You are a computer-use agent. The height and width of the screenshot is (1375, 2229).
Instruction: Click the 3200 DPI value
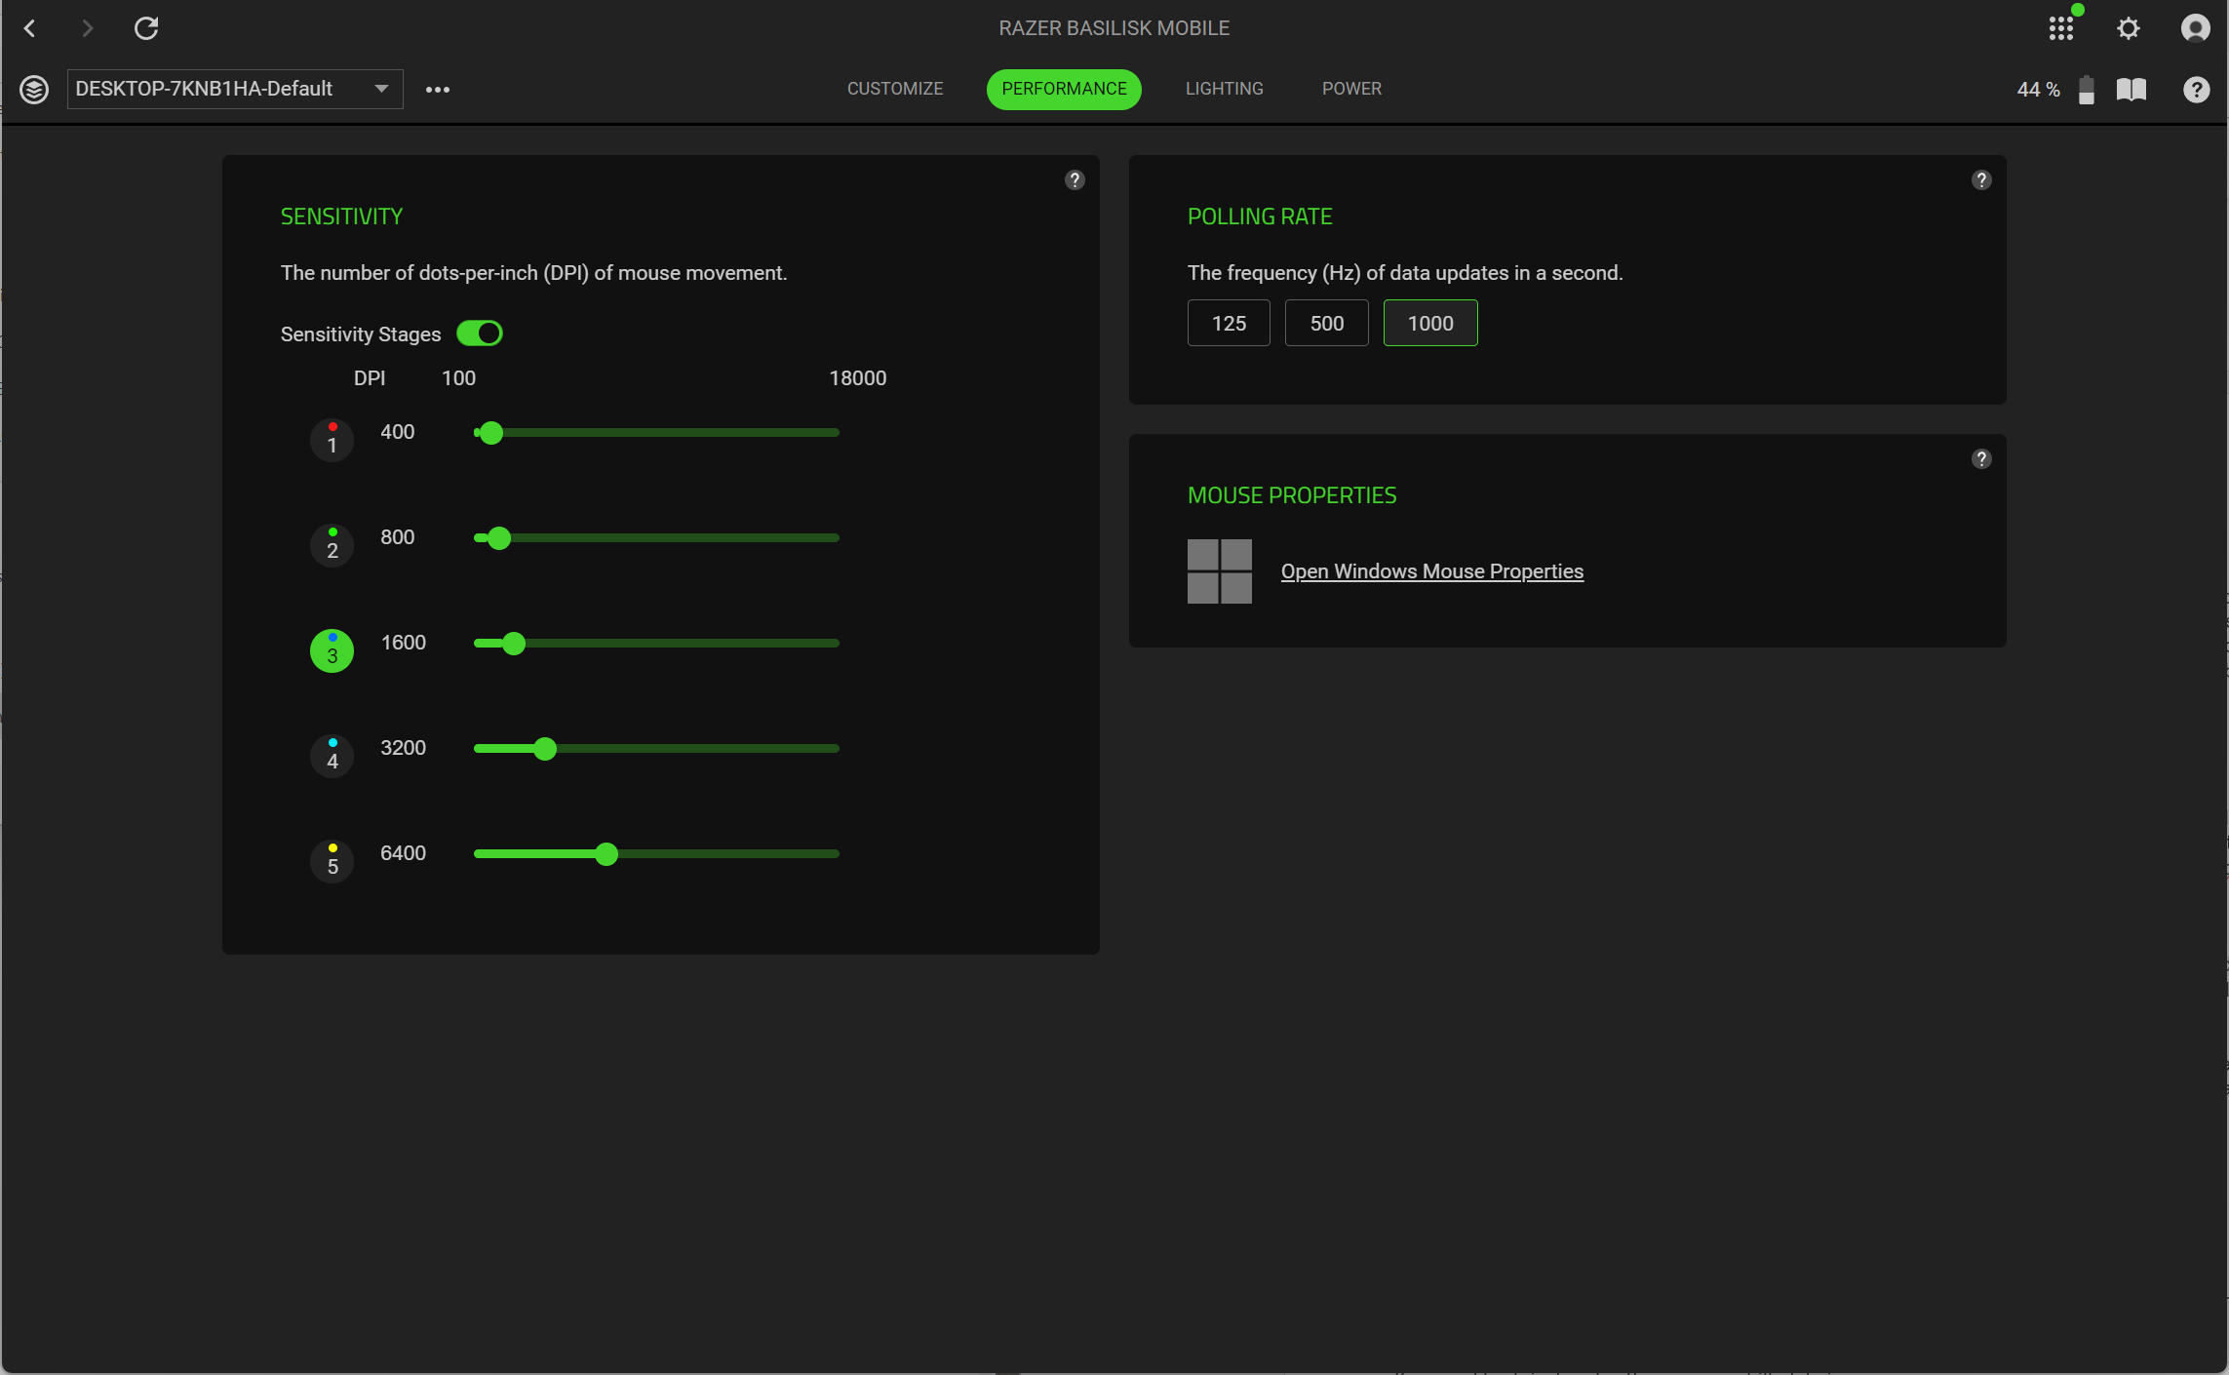point(404,748)
